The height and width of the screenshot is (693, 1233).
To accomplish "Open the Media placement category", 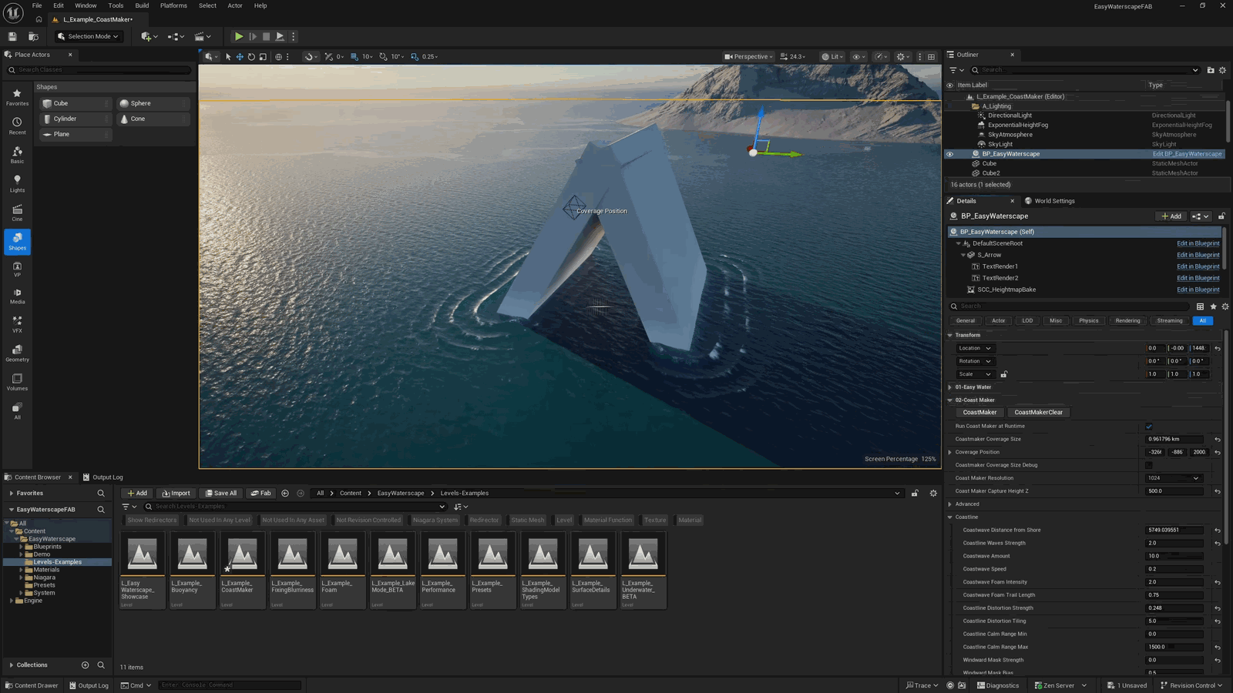I will [x=17, y=296].
